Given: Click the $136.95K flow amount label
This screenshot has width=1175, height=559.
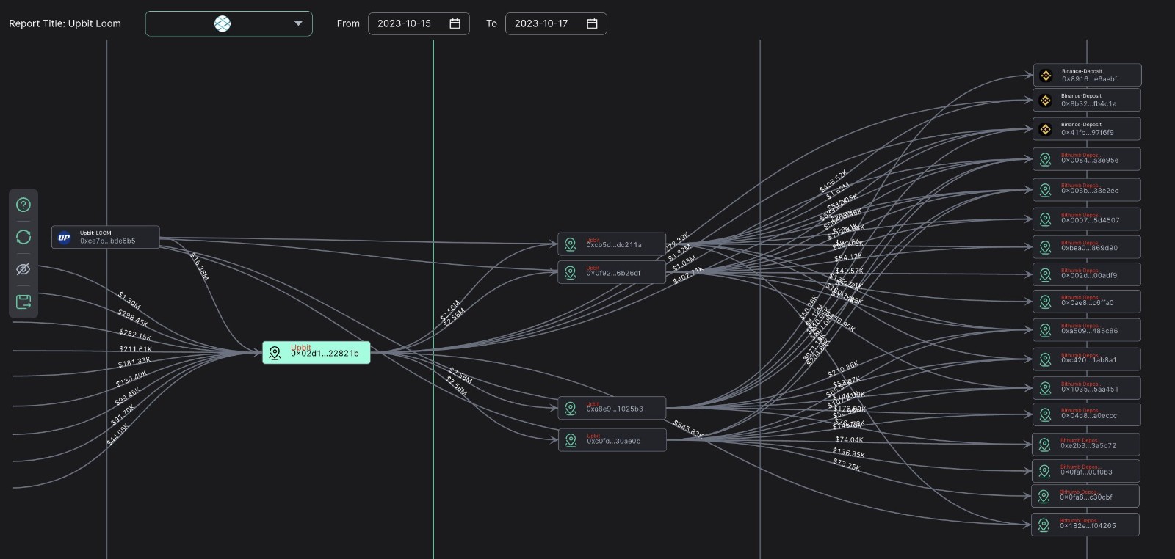Looking at the screenshot, I should click(849, 453).
